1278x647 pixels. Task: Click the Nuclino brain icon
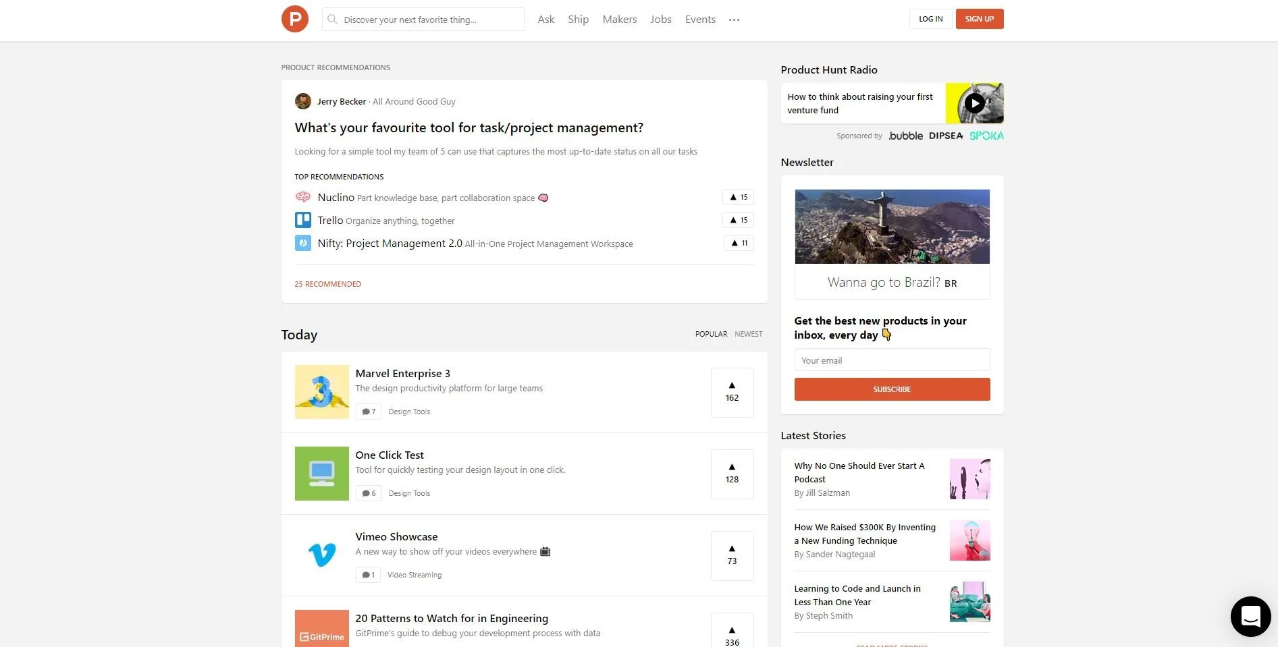pyautogui.click(x=303, y=197)
